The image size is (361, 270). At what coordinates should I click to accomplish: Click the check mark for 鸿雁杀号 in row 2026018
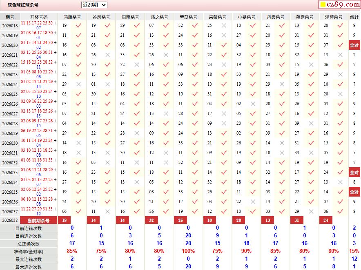(79, 25)
